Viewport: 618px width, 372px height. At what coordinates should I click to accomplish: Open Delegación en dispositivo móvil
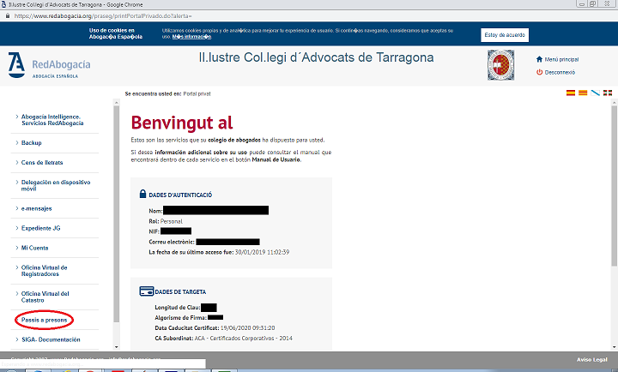click(x=56, y=185)
